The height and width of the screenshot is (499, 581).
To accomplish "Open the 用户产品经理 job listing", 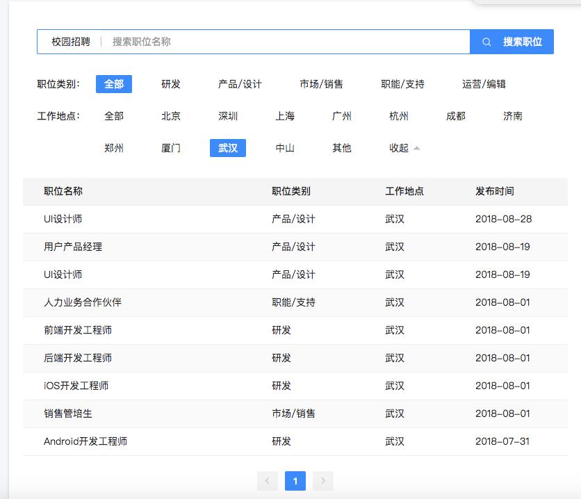I will [73, 247].
